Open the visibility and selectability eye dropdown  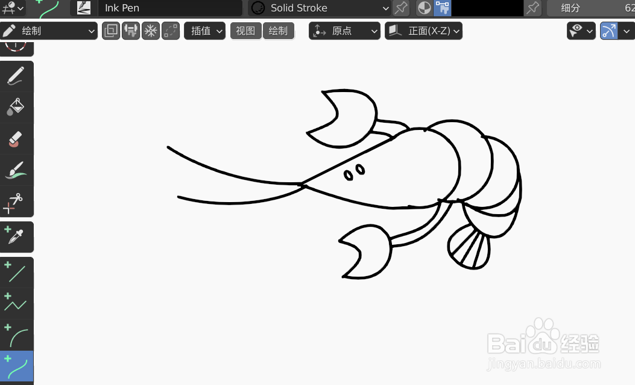tap(581, 31)
